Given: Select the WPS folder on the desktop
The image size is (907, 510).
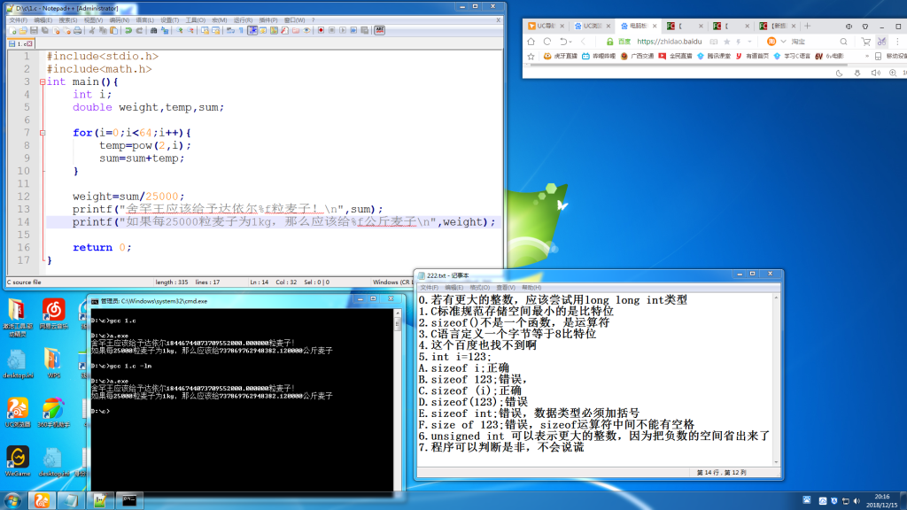Looking at the screenshot, I should pyautogui.click(x=53, y=364).
